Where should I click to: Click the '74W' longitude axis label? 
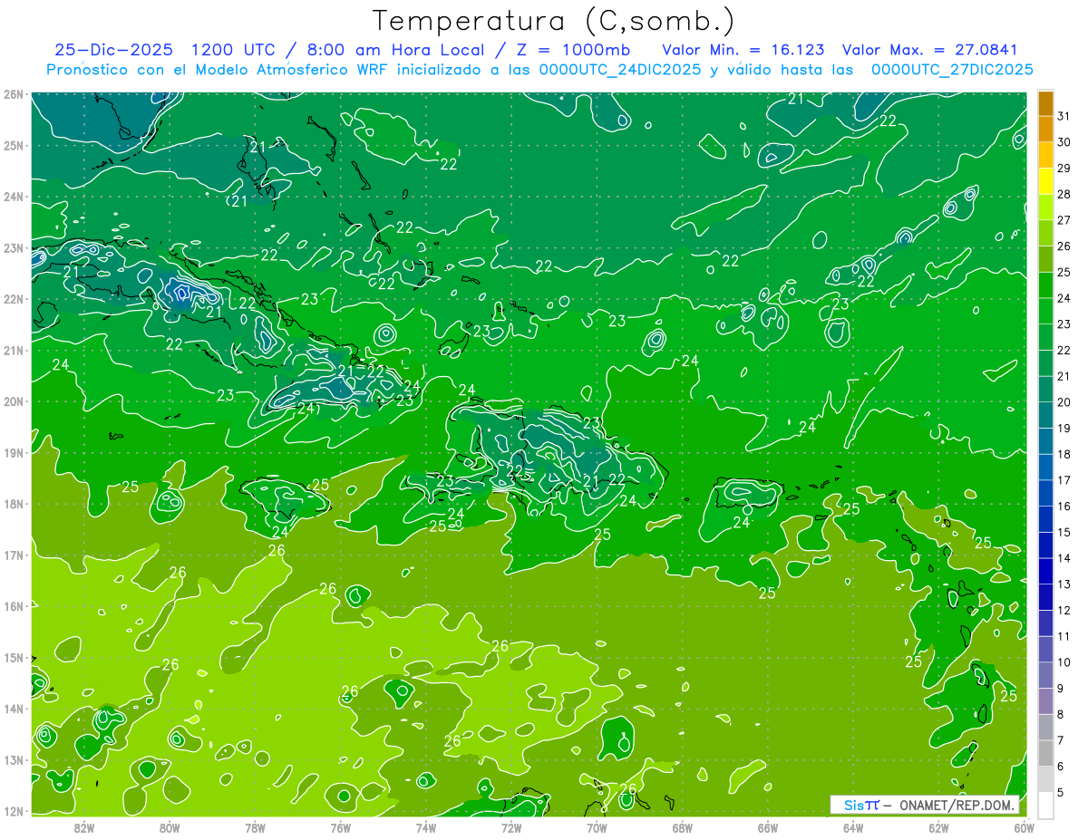[x=426, y=826]
